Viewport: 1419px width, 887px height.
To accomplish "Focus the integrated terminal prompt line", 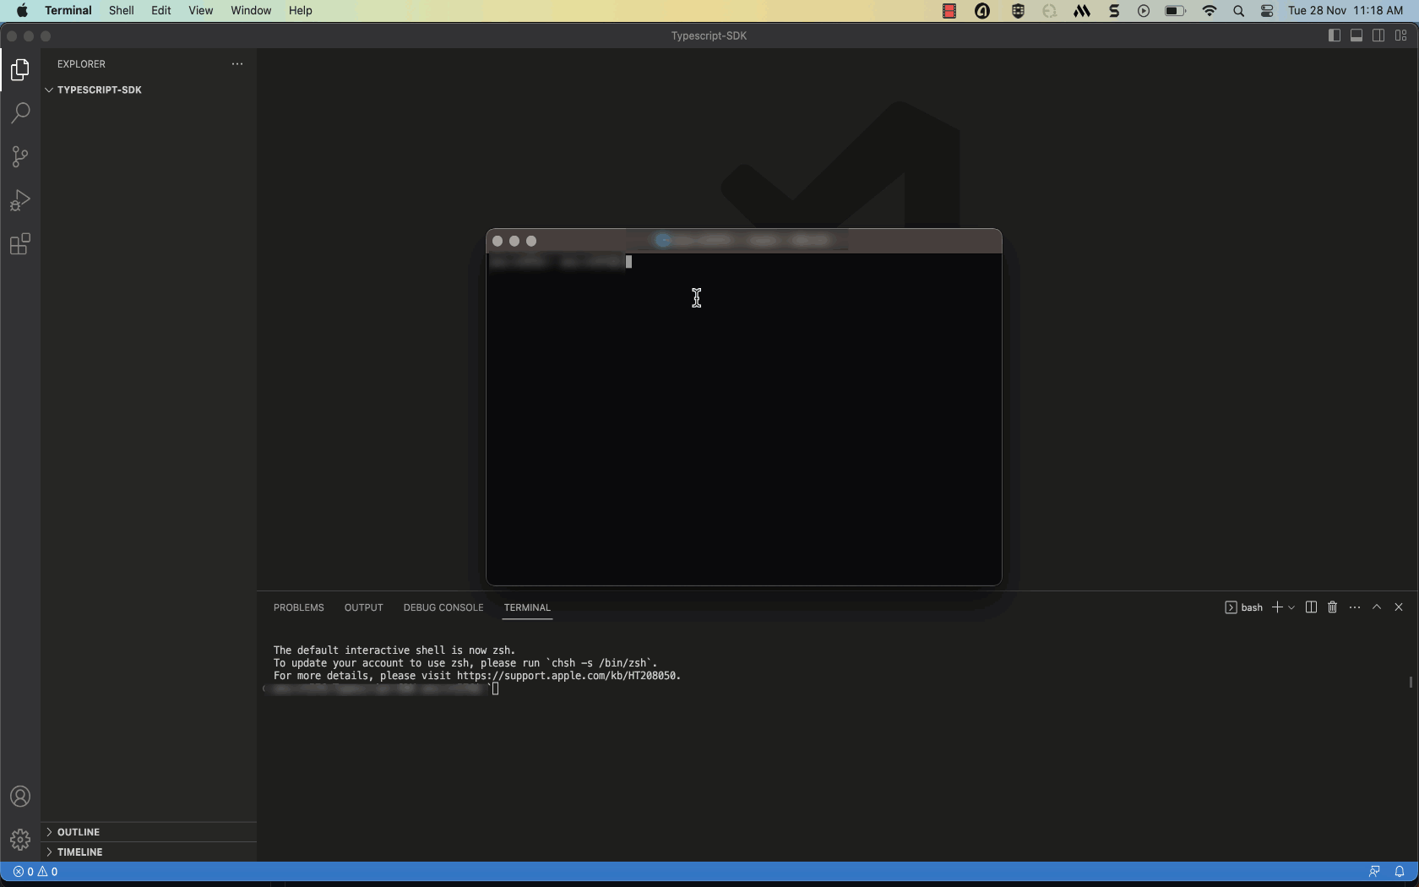I will [x=384, y=689].
